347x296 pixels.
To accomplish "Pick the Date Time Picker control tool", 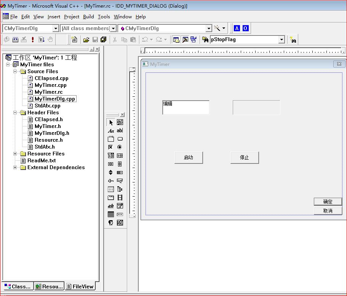I will pyautogui.click(x=120, y=206).
